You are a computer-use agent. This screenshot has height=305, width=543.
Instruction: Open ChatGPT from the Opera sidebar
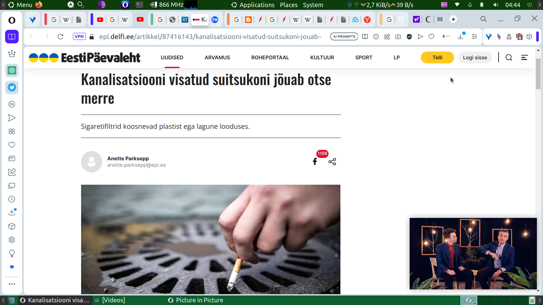[x=12, y=70]
